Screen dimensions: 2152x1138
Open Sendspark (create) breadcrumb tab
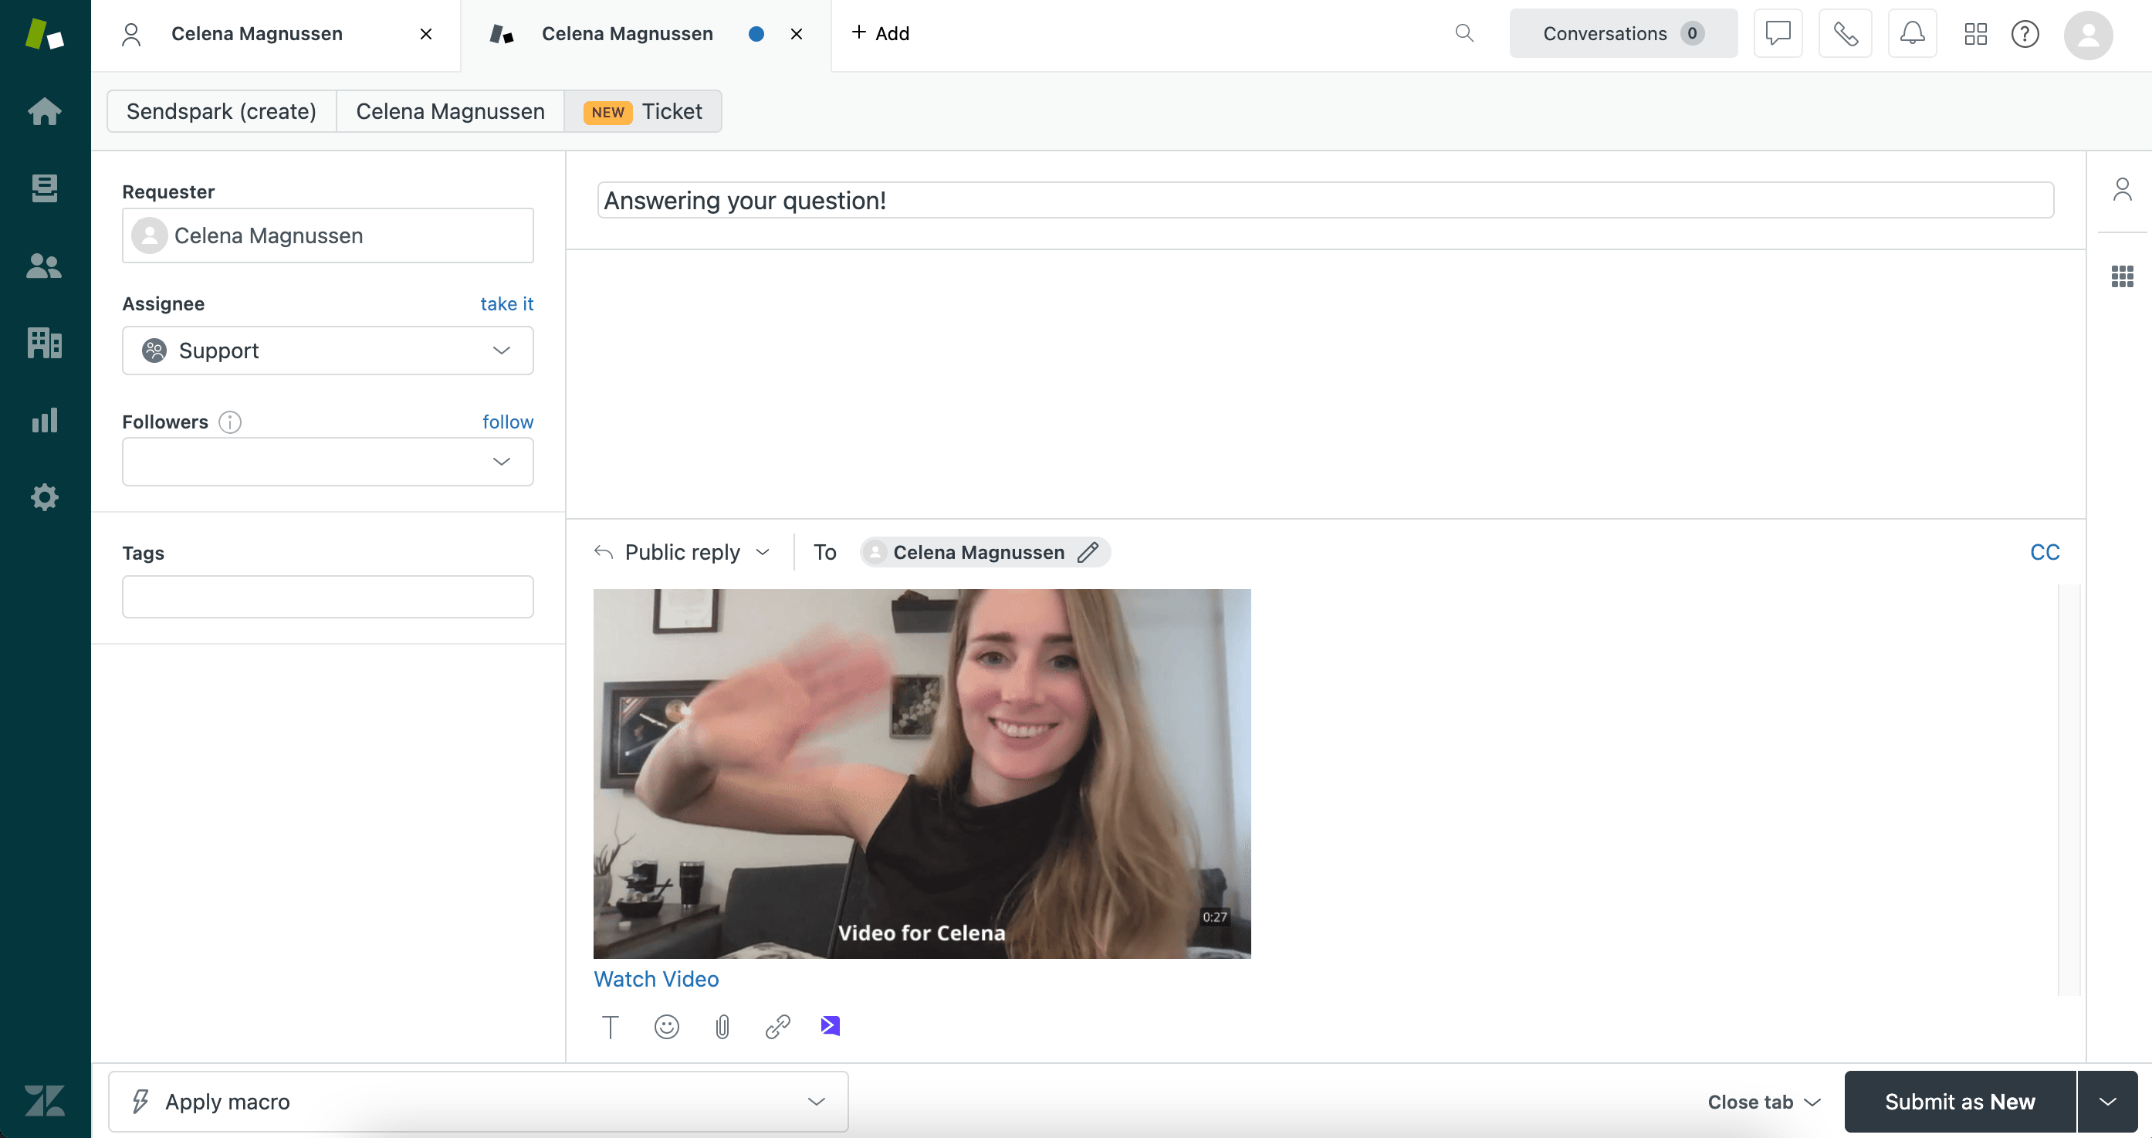tap(222, 111)
